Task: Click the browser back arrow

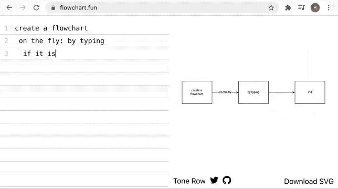Action: 9,8
